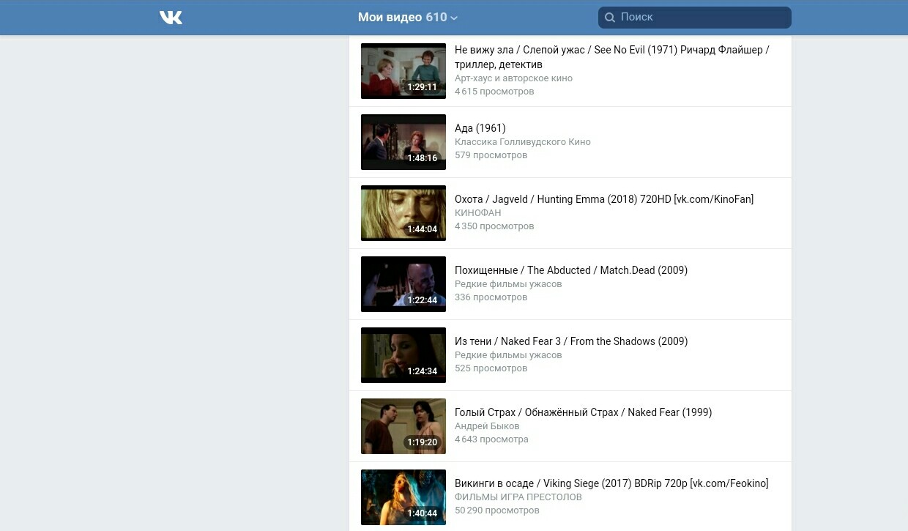The height and width of the screenshot is (531, 908).
Task: Click the 1:29:11 duration badge
Action: [423, 87]
